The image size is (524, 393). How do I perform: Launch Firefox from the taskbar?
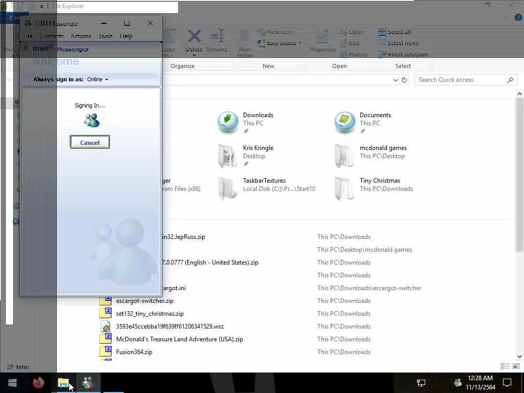point(38,383)
